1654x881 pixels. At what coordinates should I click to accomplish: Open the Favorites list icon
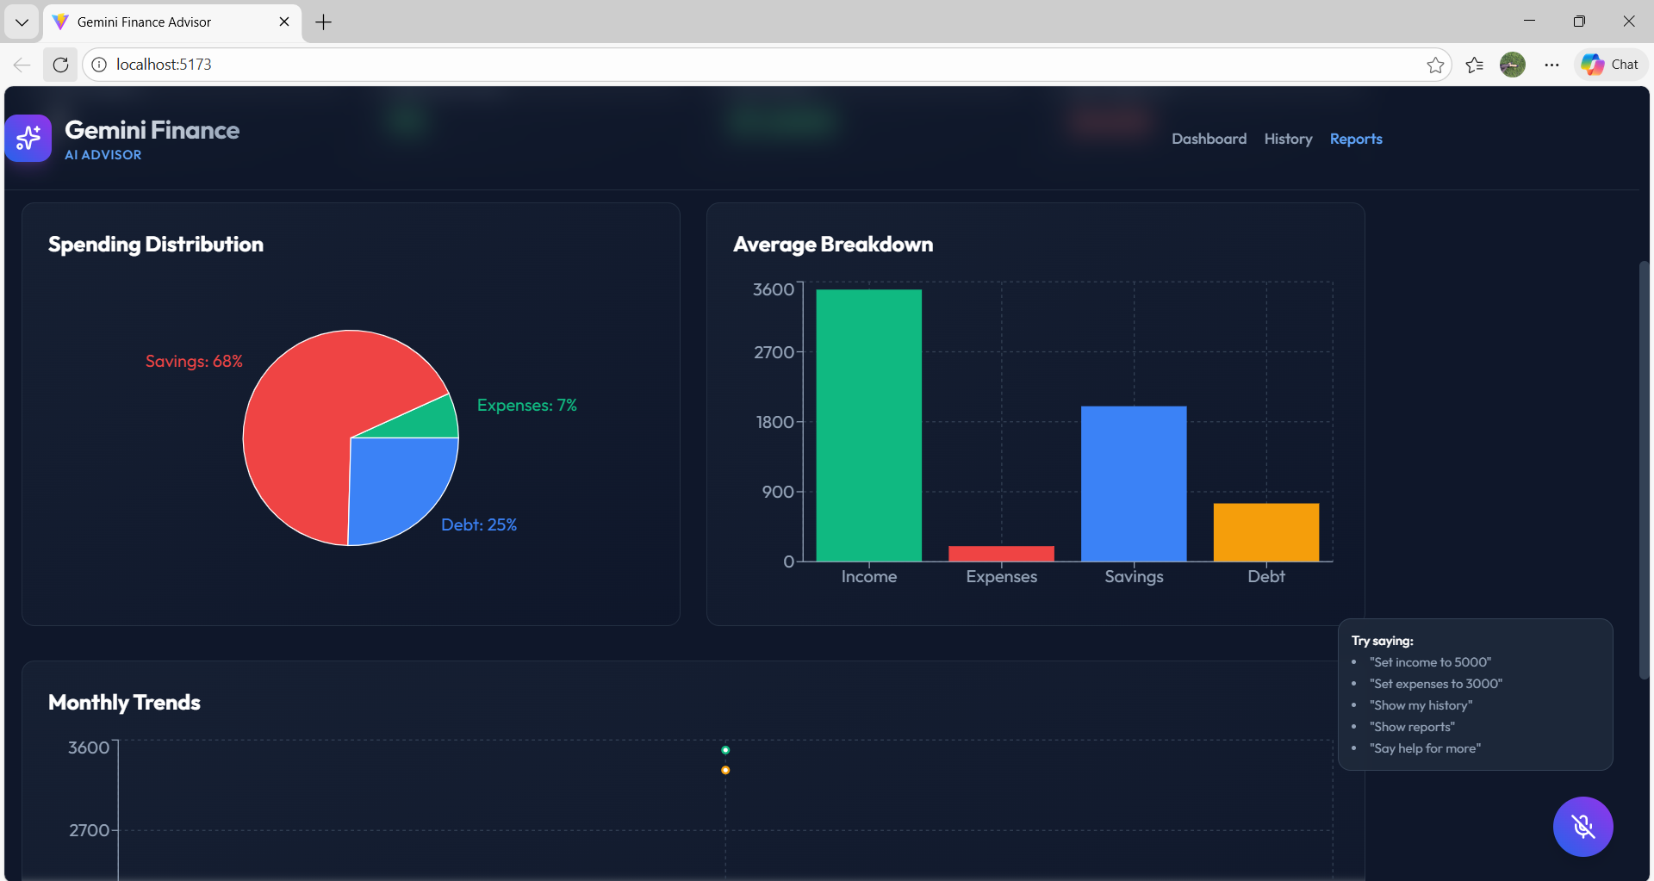[x=1474, y=65]
